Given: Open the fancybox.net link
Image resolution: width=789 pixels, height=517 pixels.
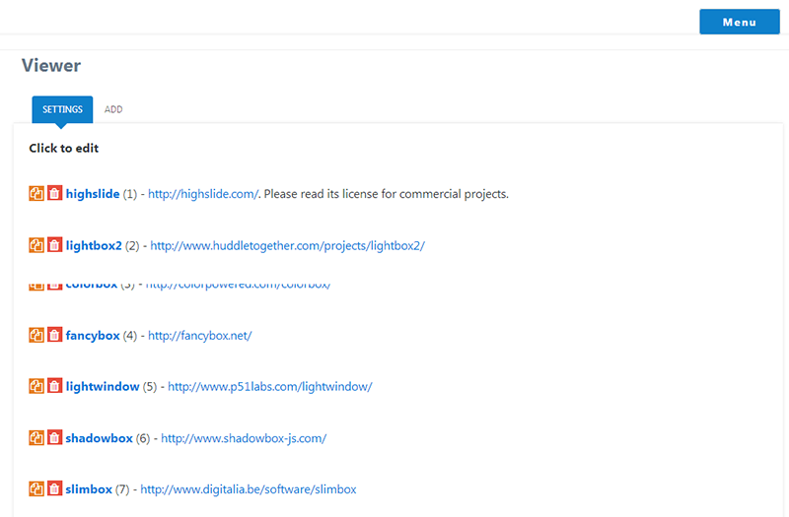Looking at the screenshot, I should pyautogui.click(x=200, y=336).
